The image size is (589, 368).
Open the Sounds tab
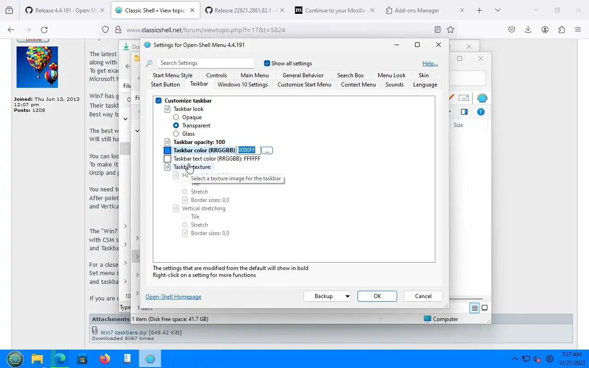tap(394, 85)
